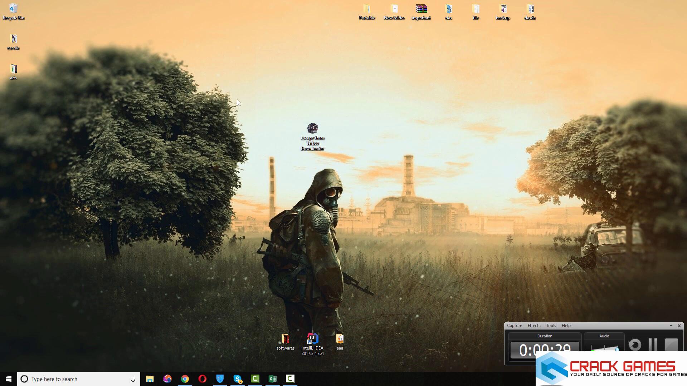
Task: Select the 'softwares' archive icon
Action: pyautogui.click(x=285, y=339)
